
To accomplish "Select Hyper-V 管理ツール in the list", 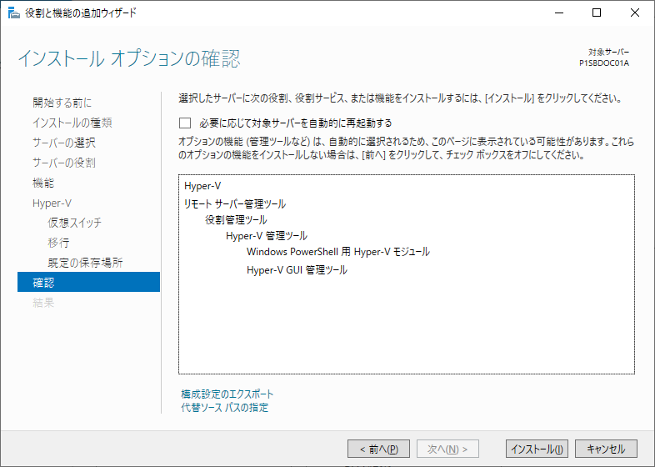I will pos(267,236).
